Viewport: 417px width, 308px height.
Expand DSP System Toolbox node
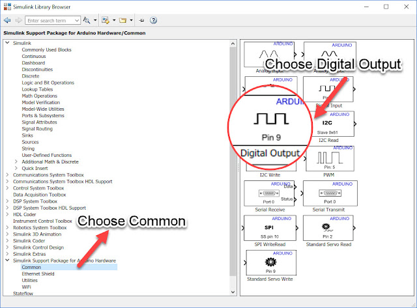tap(7, 201)
